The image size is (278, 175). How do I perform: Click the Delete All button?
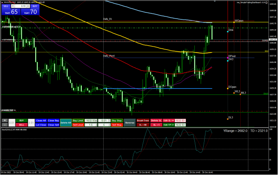tap(66, 123)
